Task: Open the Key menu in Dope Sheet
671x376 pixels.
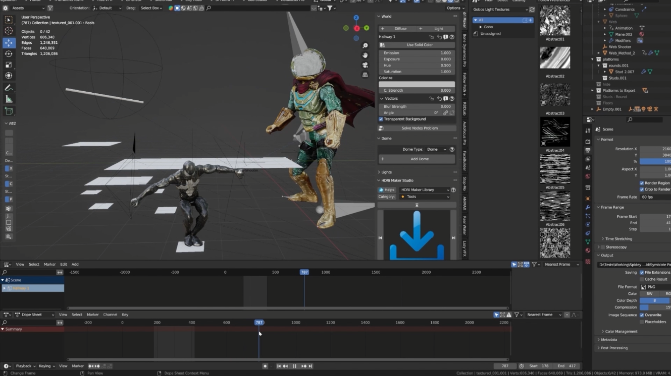Action: [125, 315]
